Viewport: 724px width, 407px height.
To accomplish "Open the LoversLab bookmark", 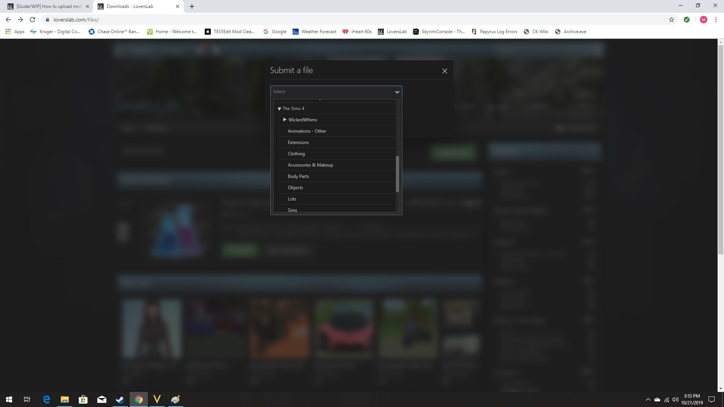I will (x=392, y=32).
